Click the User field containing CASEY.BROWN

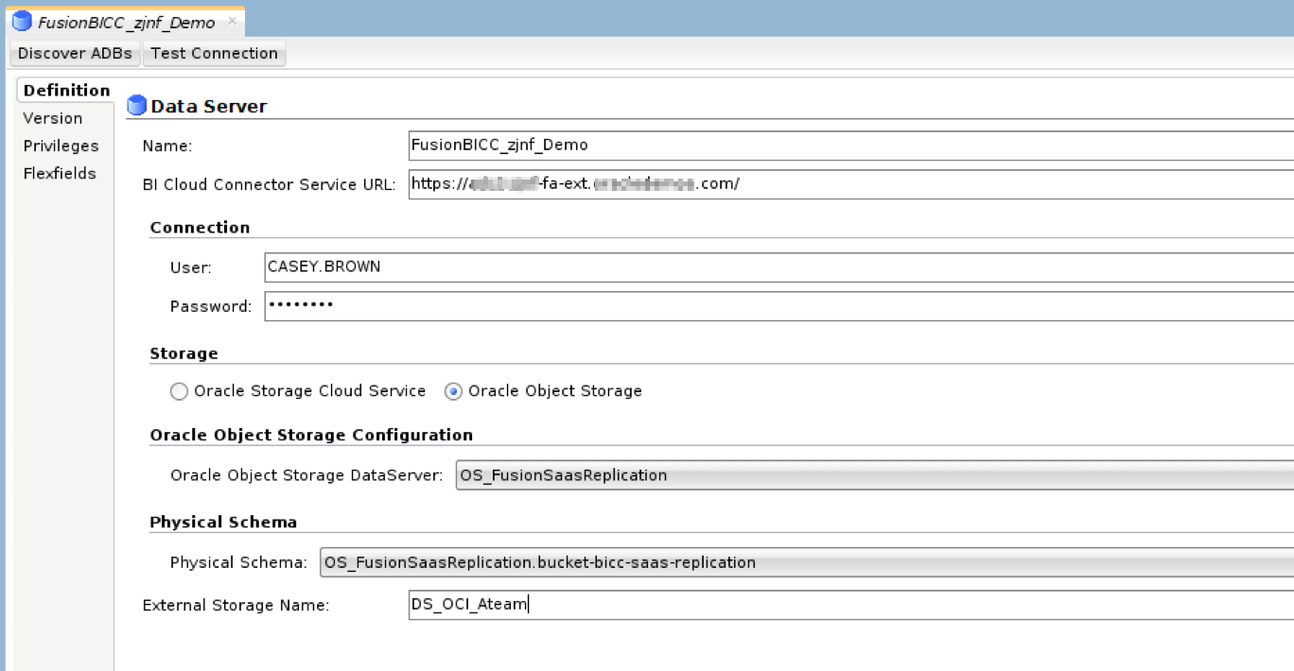point(778,267)
